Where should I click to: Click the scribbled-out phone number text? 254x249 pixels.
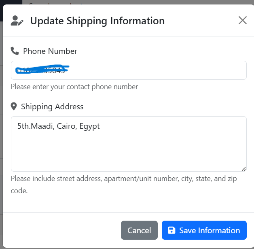(x=42, y=70)
